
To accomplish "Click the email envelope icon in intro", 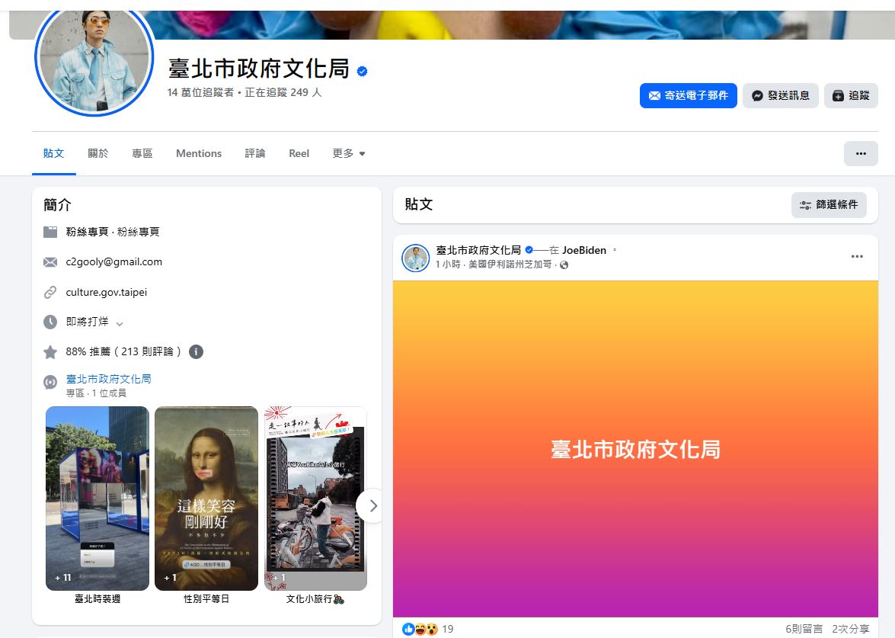I will (x=50, y=262).
